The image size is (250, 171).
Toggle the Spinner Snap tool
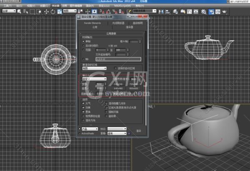click(x=121, y=12)
